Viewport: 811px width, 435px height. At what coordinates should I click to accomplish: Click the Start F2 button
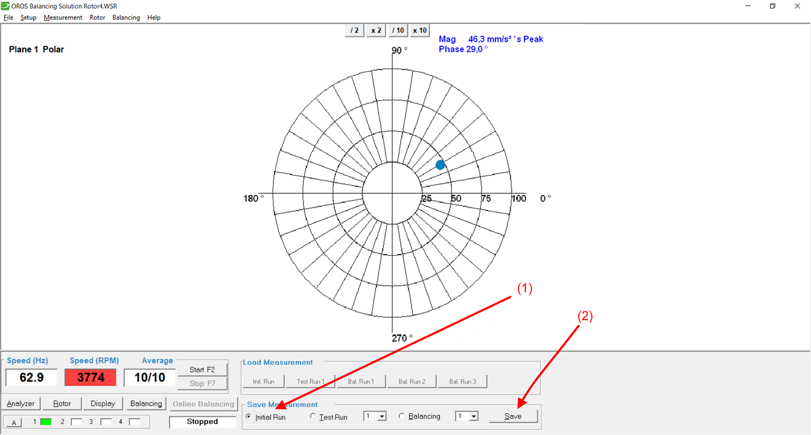tap(202, 369)
